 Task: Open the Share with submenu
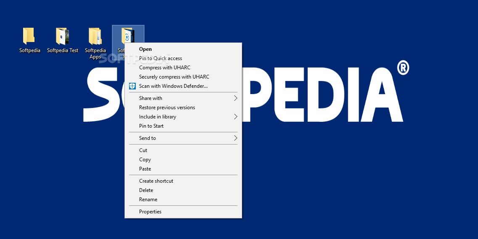[183, 98]
